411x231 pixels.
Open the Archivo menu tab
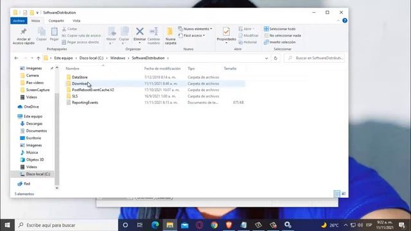19,21
